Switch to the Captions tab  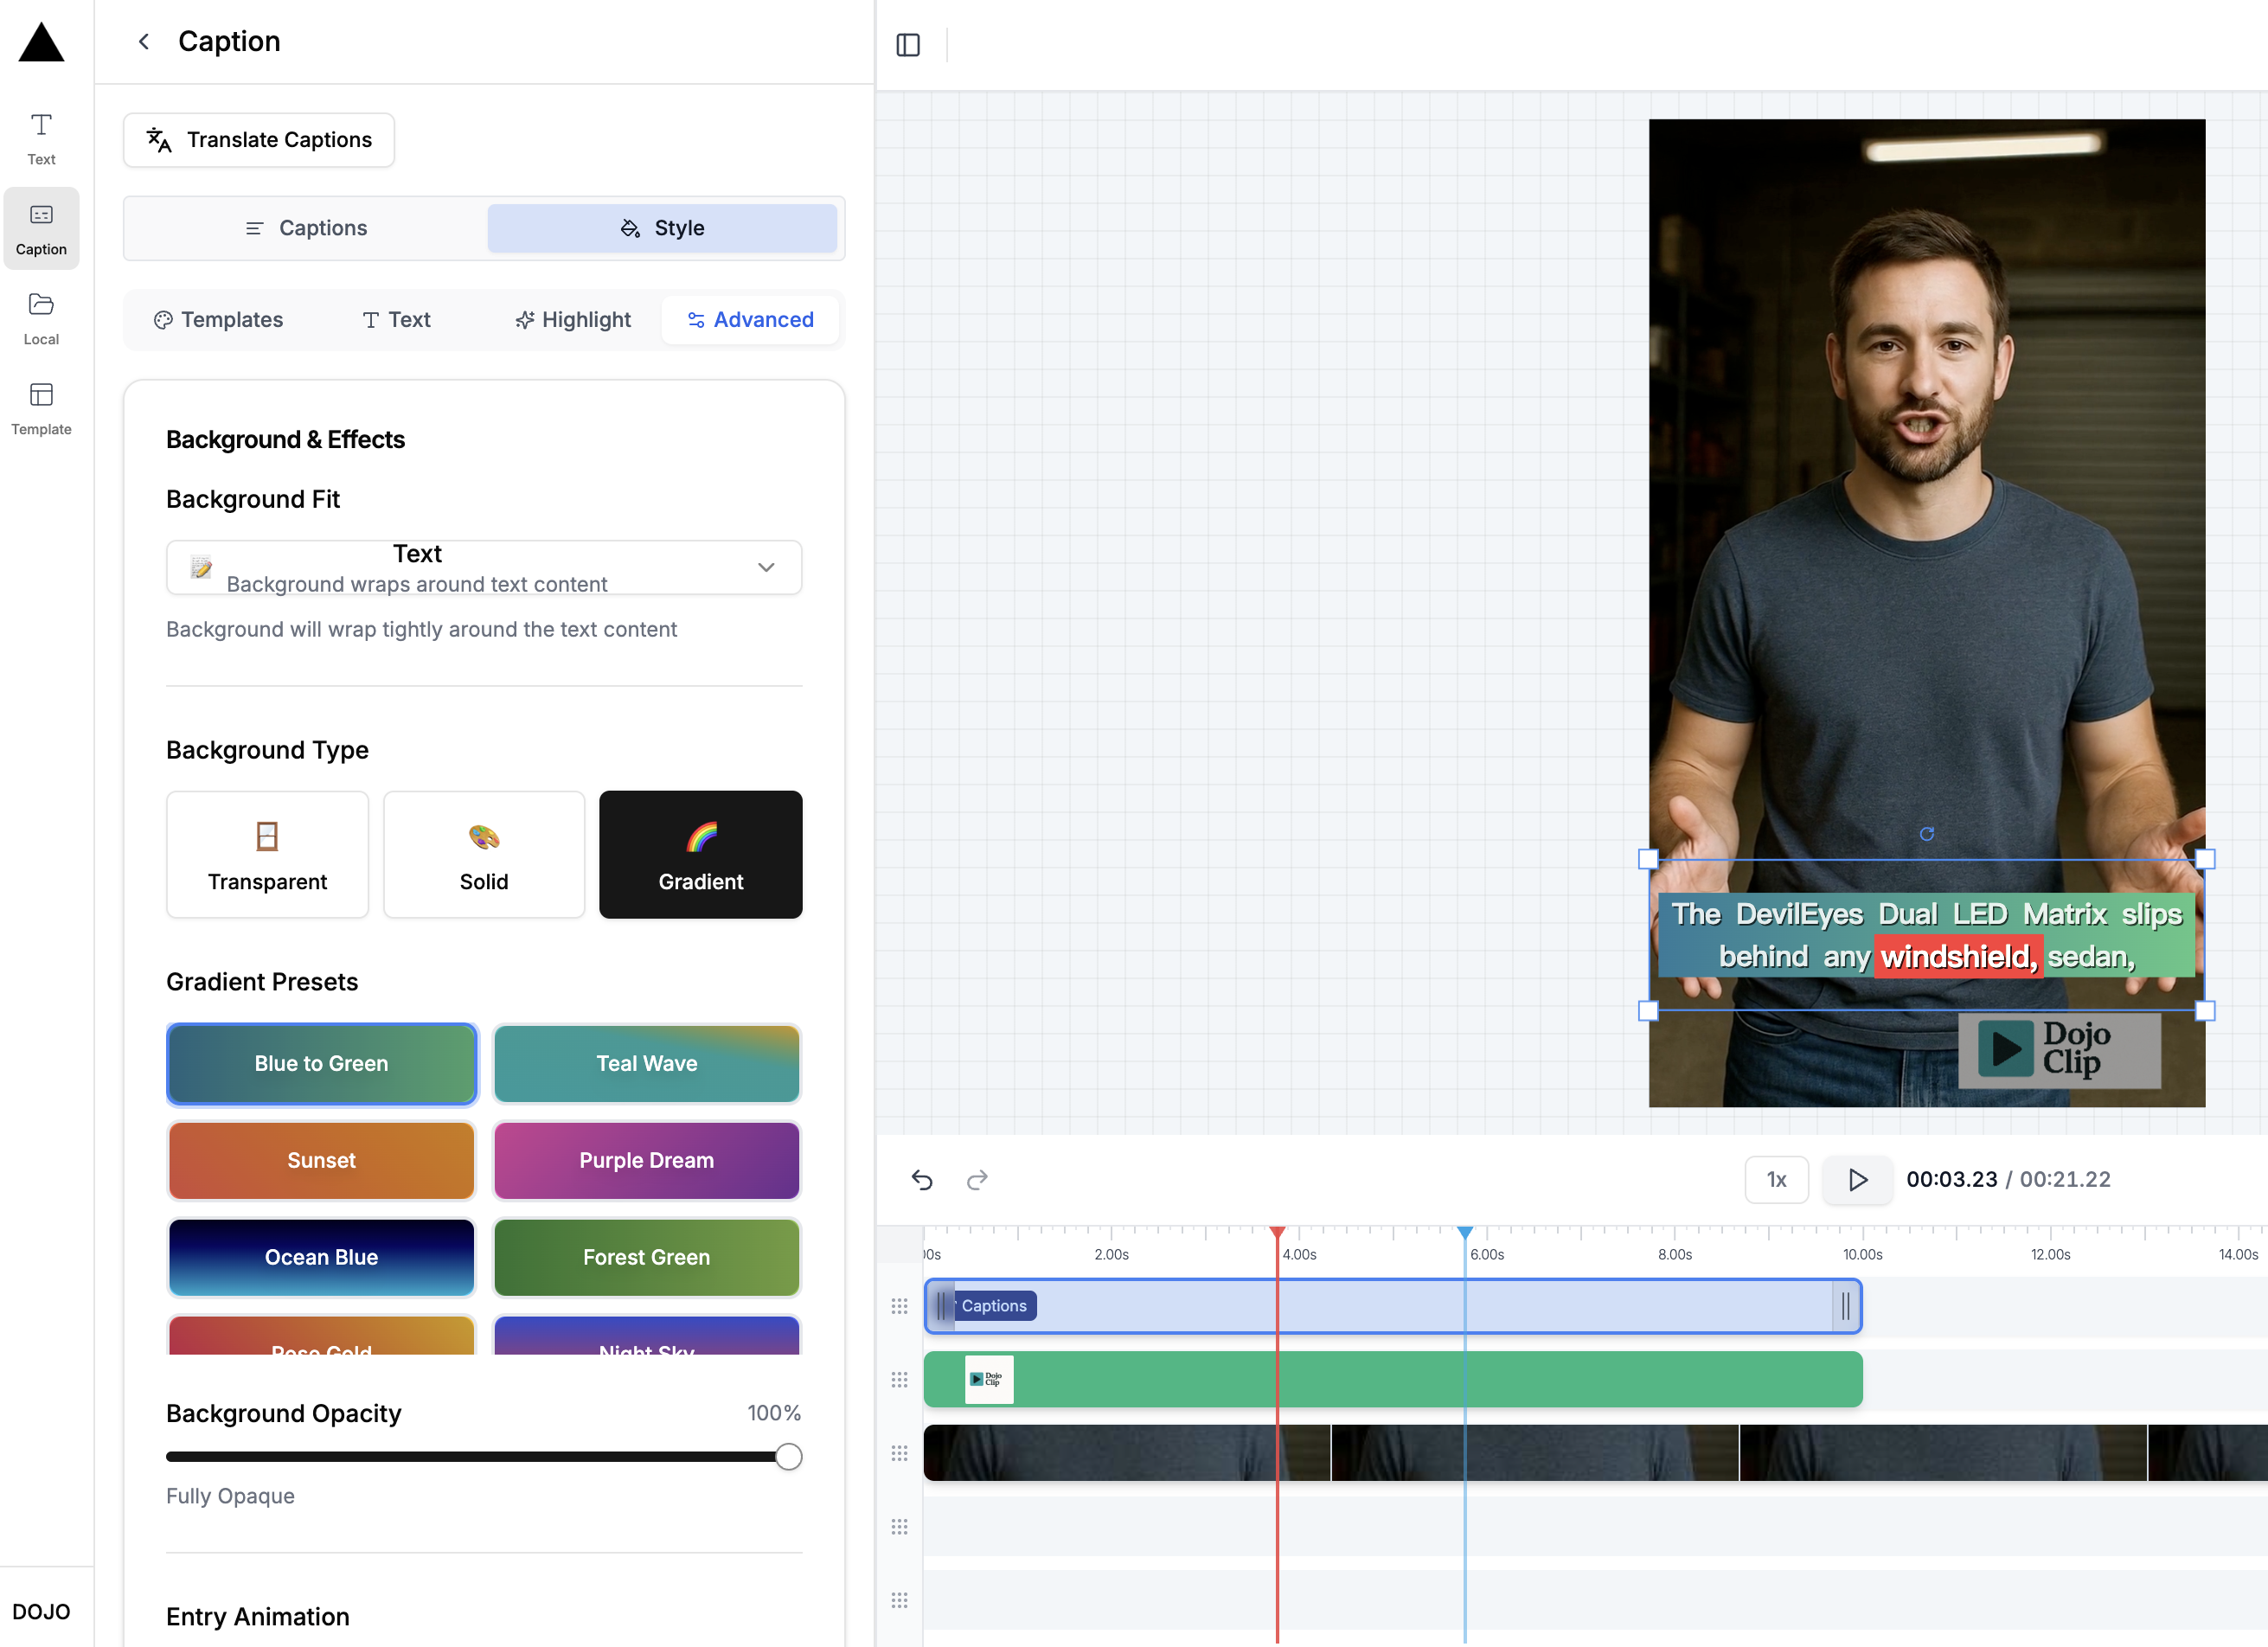click(306, 228)
